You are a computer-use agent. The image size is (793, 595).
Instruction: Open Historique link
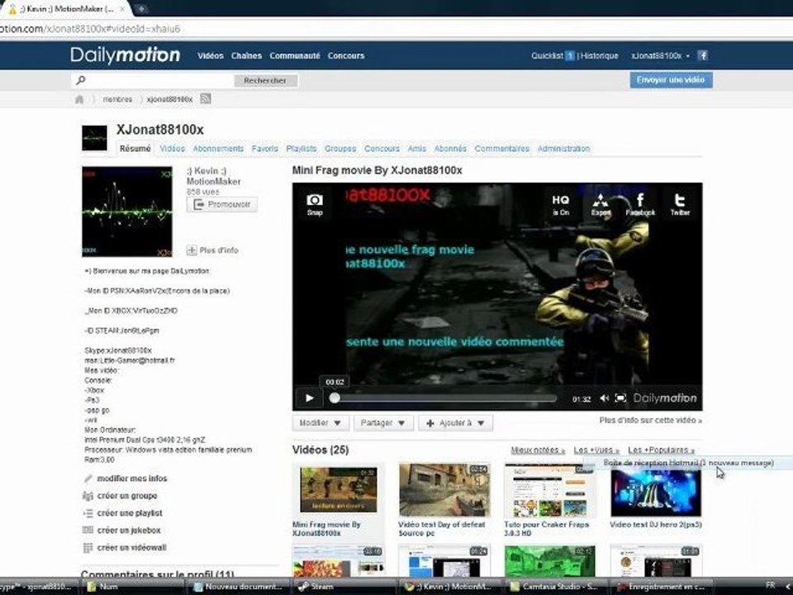[x=600, y=55]
